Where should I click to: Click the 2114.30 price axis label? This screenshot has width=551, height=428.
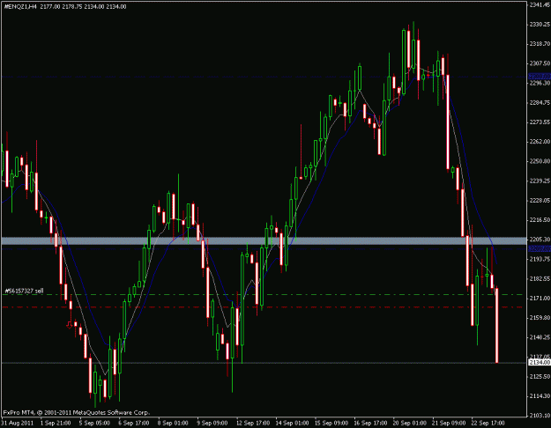(x=540, y=395)
